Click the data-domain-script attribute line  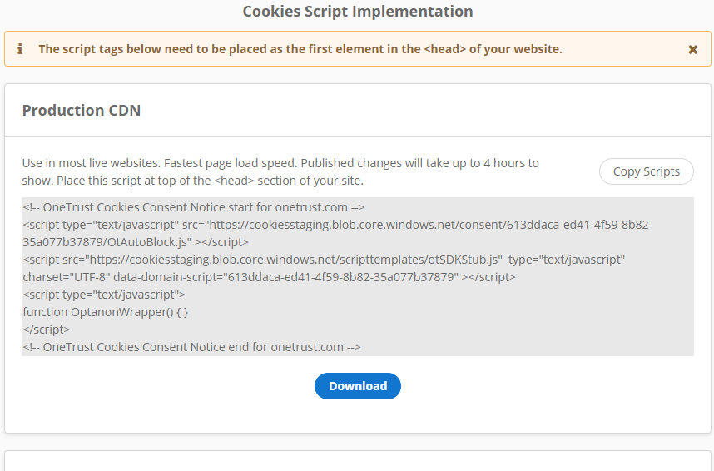(x=269, y=277)
